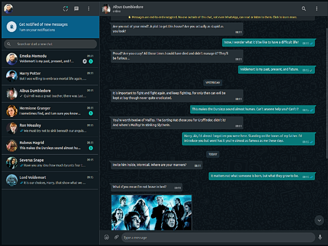The image size is (328, 246).
Task: Open the Lord Voldemort chat
Action: click(50, 180)
